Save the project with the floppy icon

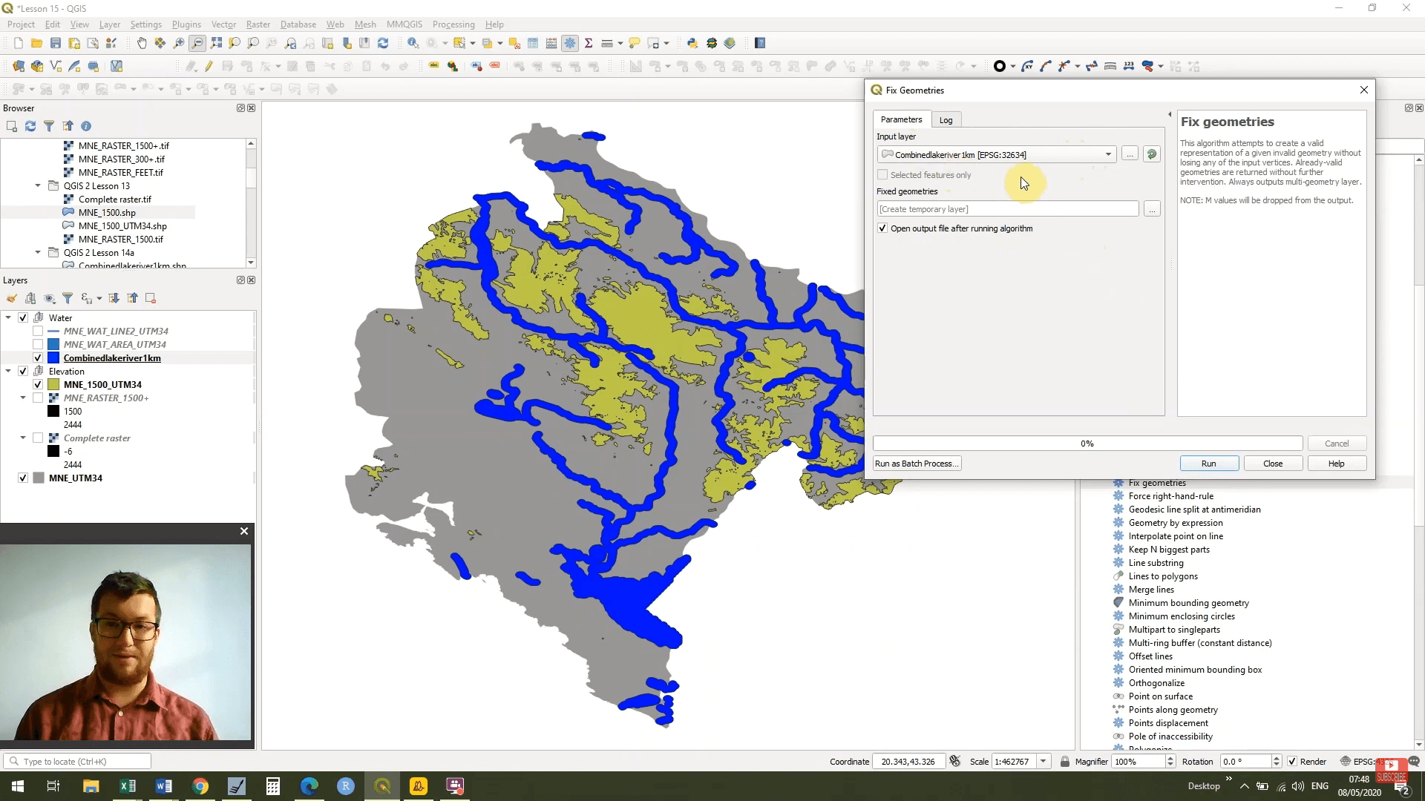55,43
